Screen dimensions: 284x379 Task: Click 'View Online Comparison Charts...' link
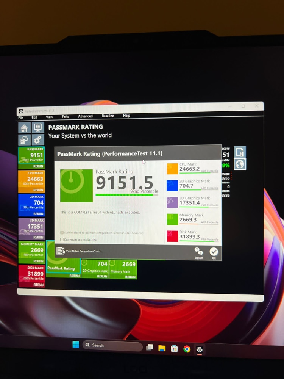pos(83,251)
